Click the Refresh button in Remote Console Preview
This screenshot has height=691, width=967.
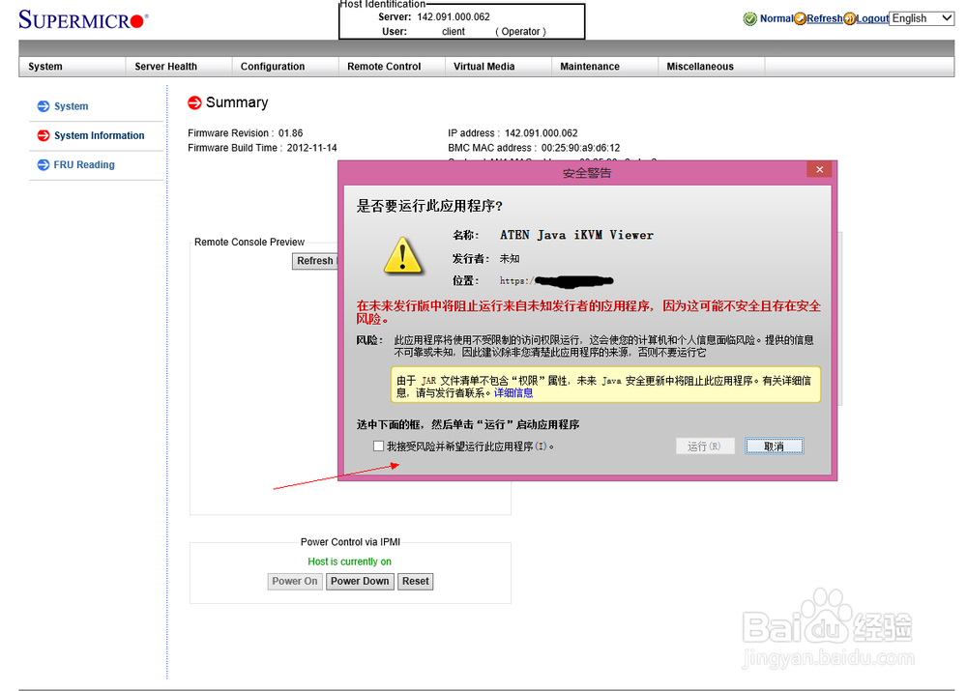click(x=314, y=261)
